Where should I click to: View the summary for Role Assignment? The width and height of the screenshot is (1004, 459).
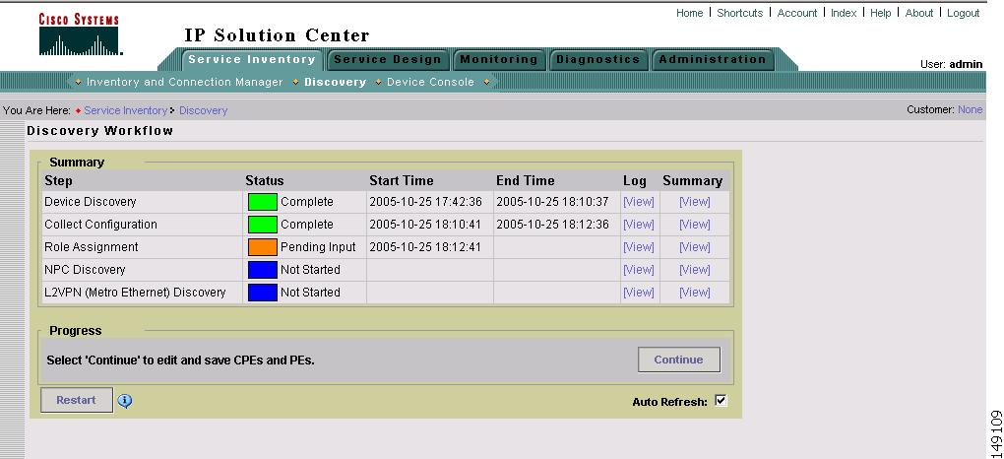pyautogui.click(x=695, y=247)
